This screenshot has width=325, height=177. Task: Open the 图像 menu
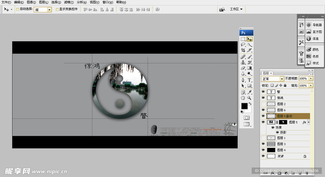pos(31,2)
